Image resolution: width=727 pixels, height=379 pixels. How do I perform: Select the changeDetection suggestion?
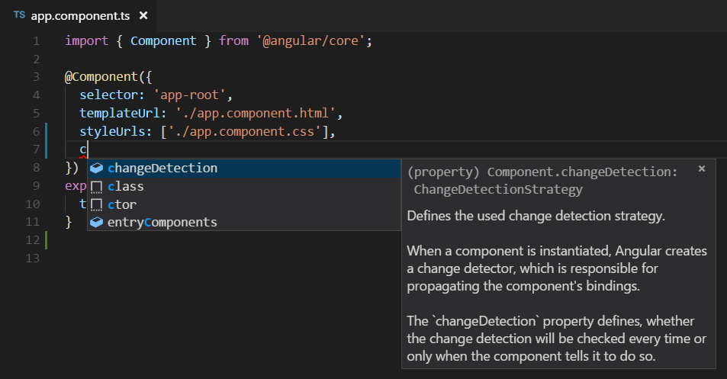click(162, 168)
